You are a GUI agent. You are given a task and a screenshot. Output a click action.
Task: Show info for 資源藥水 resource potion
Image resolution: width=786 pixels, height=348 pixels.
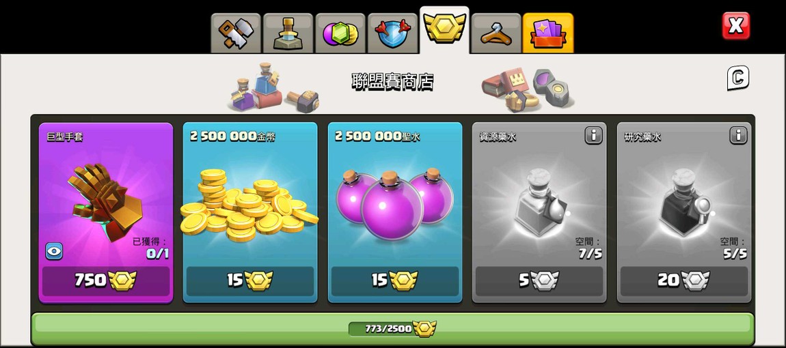tap(593, 135)
